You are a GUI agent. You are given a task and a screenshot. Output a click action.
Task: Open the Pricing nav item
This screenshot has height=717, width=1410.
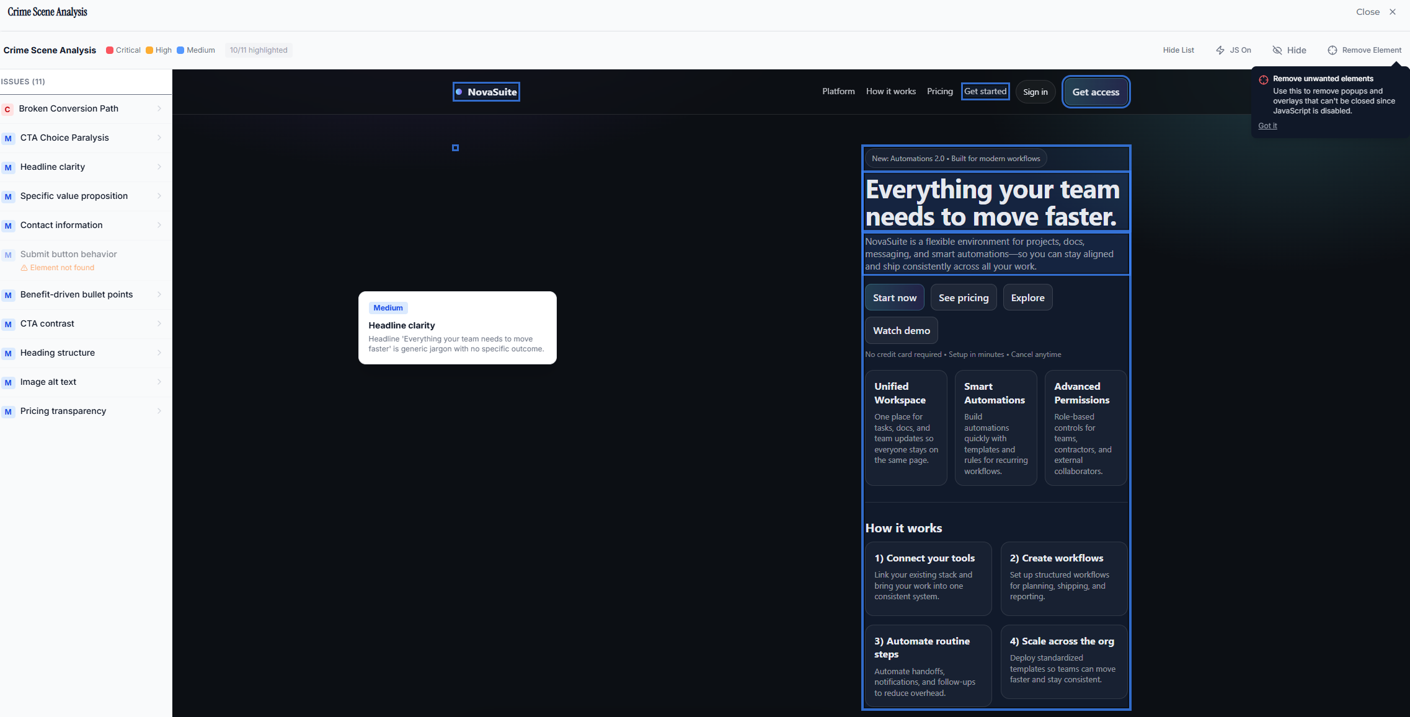pyautogui.click(x=939, y=91)
